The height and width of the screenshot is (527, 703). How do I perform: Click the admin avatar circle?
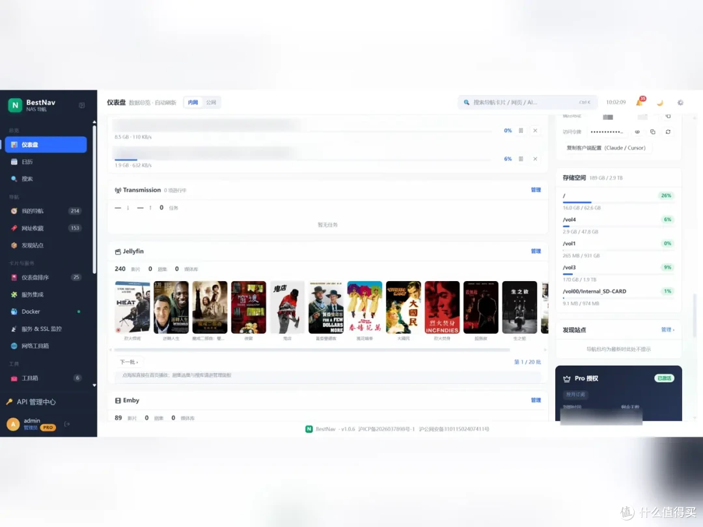pos(13,424)
